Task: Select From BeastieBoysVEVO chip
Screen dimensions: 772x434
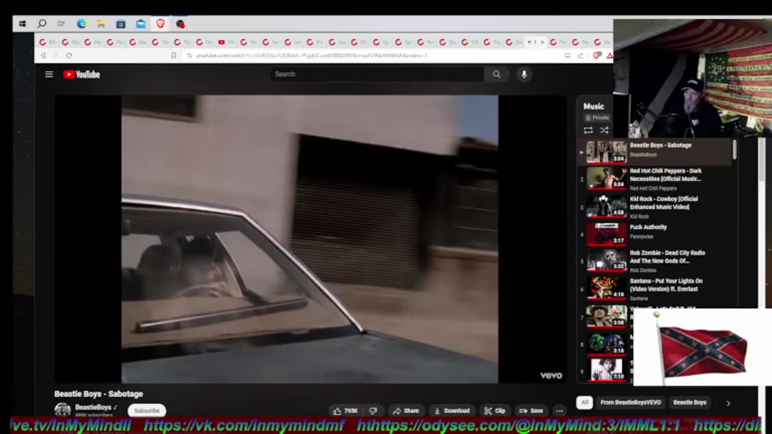Action: tap(630, 402)
